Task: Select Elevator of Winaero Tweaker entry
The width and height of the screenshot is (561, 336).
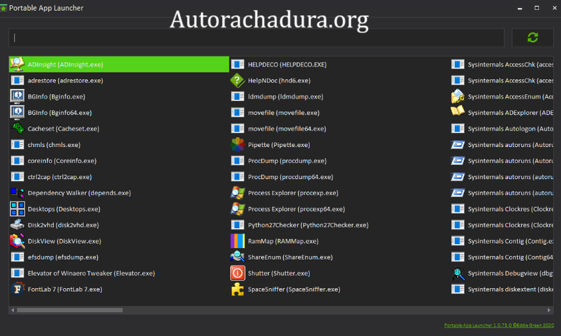Action: tap(119, 273)
